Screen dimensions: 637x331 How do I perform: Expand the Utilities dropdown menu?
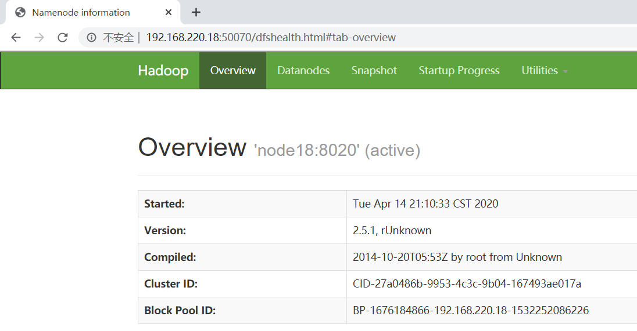click(x=545, y=71)
